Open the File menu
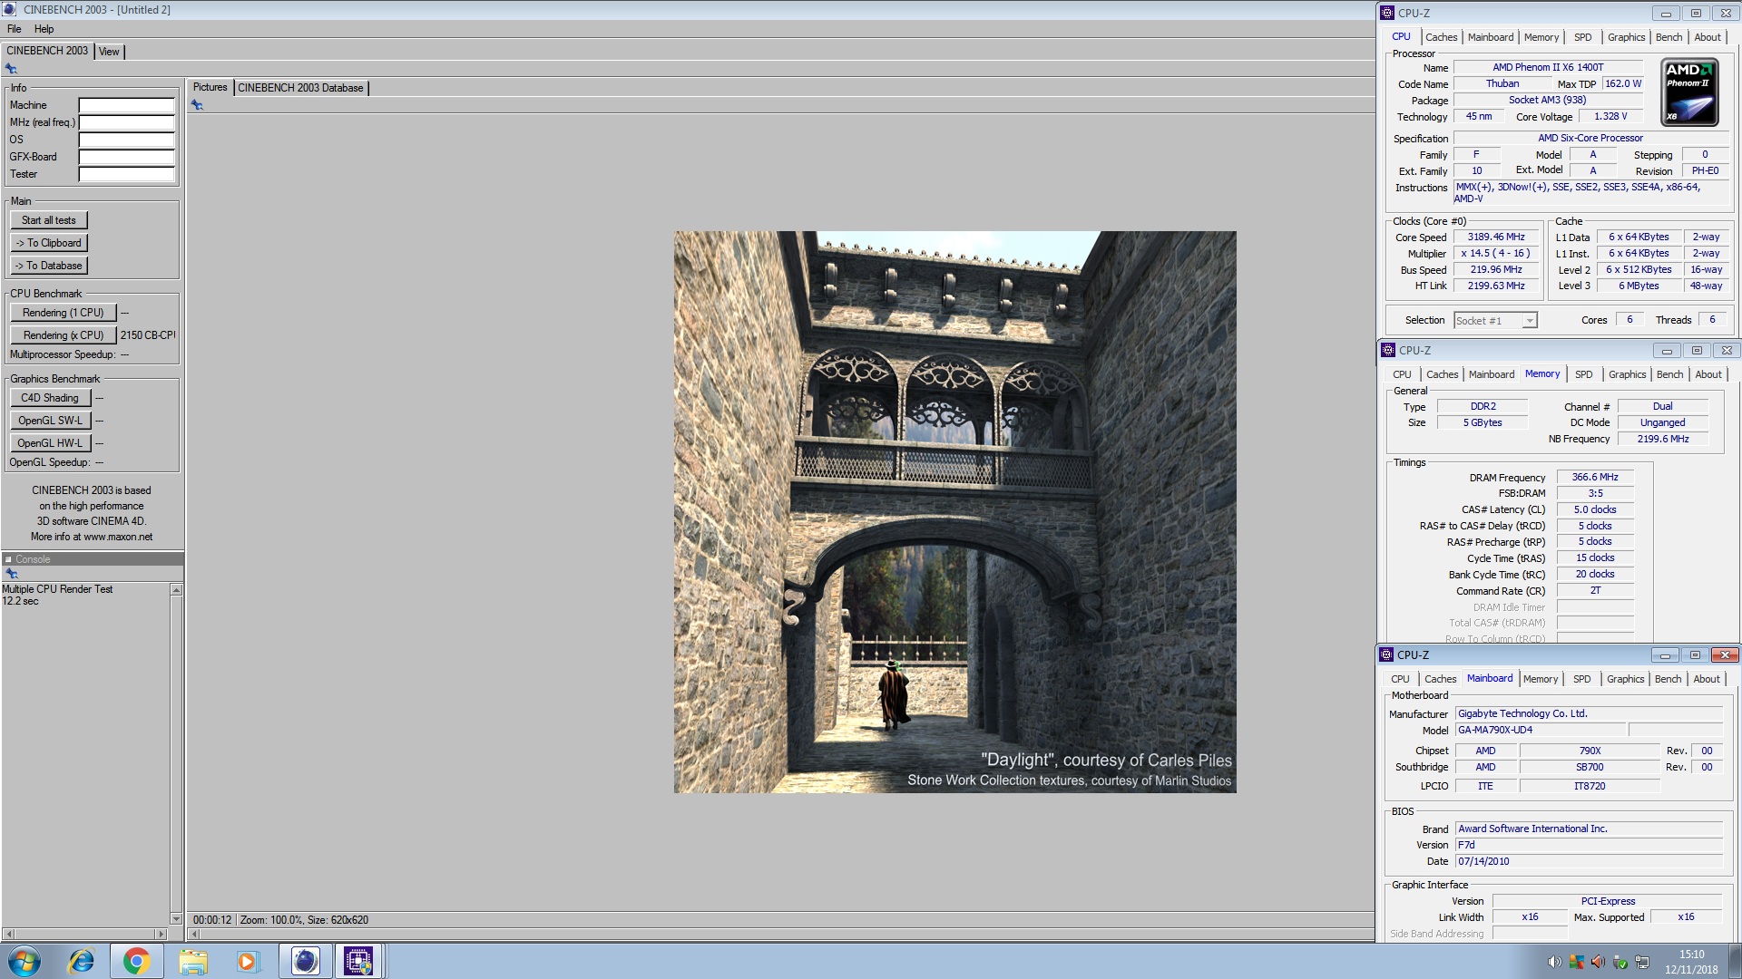The width and height of the screenshot is (1742, 979). click(x=14, y=29)
